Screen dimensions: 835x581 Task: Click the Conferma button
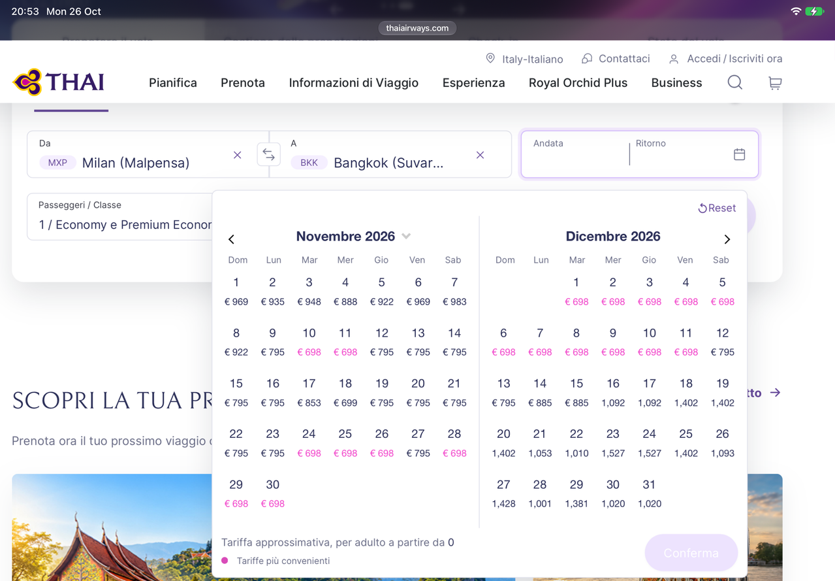(x=691, y=553)
